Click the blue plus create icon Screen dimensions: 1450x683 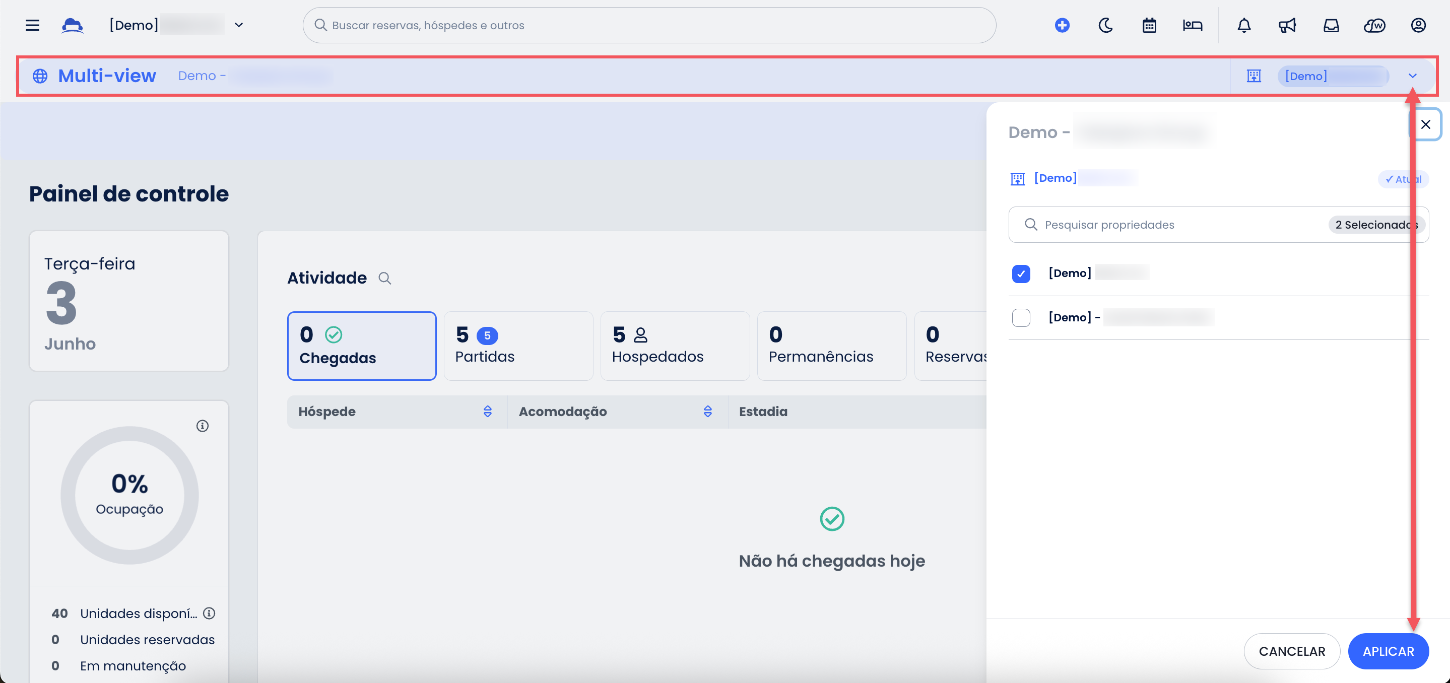[1062, 25]
